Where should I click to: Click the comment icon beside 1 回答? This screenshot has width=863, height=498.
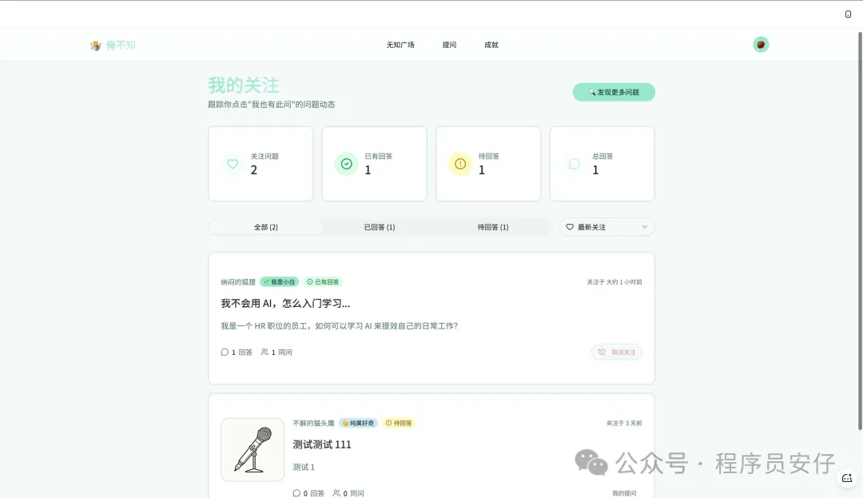click(x=225, y=352)
